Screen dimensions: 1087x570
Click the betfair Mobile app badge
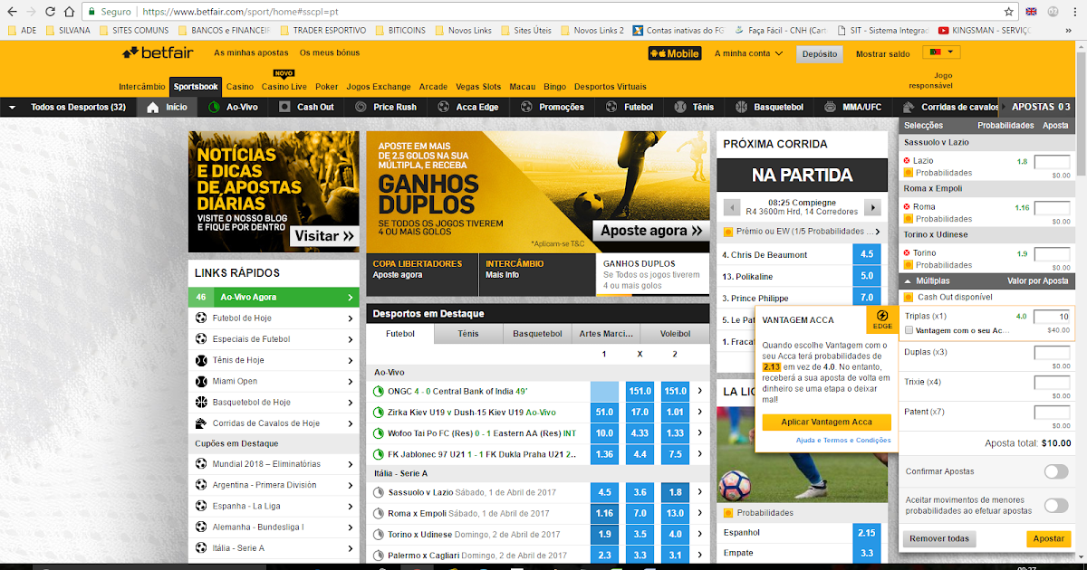675,53
